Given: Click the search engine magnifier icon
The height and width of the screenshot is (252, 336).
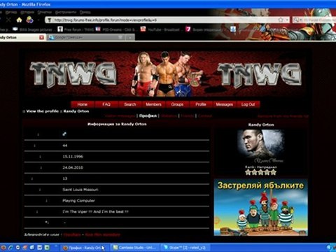Looking at the screenshot, I should pyautogui.click(x=296, y=20).
